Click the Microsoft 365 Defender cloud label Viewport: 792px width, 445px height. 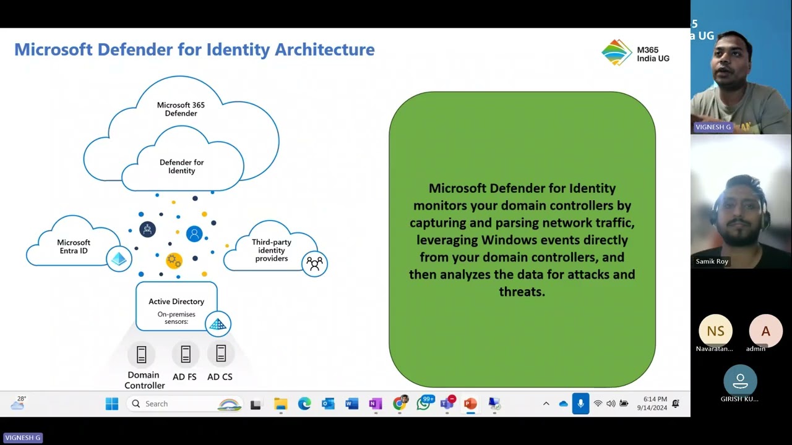click(181, 109)
